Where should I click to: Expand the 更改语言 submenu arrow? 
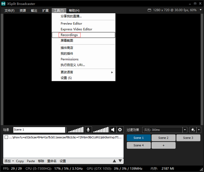112,72
